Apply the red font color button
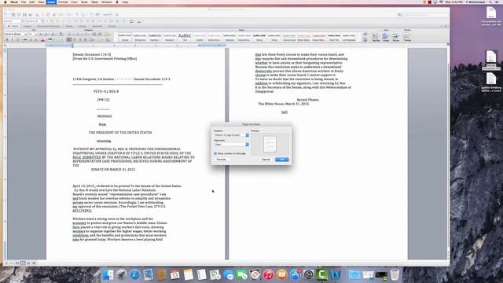Screen dimensions: 503x283 coord(42,39)
